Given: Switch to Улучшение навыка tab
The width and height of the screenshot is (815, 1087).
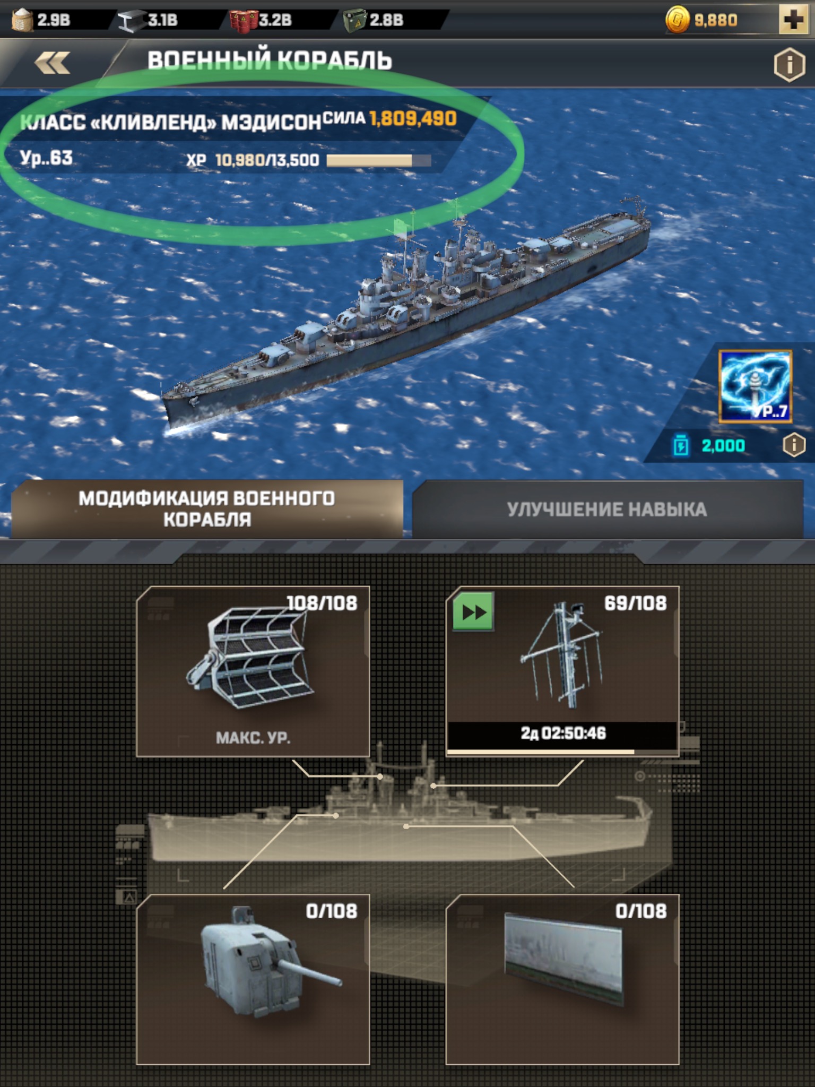Looking at the screenshot, I should pyautogui.click(x=608, y=509).
